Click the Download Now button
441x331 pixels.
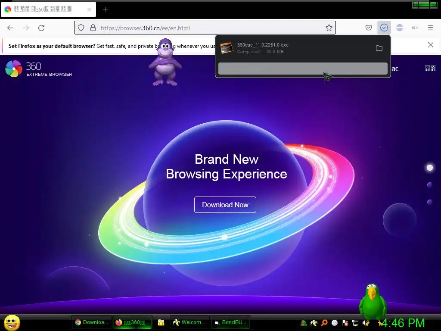pyautogui.click(x=225, y=205)
